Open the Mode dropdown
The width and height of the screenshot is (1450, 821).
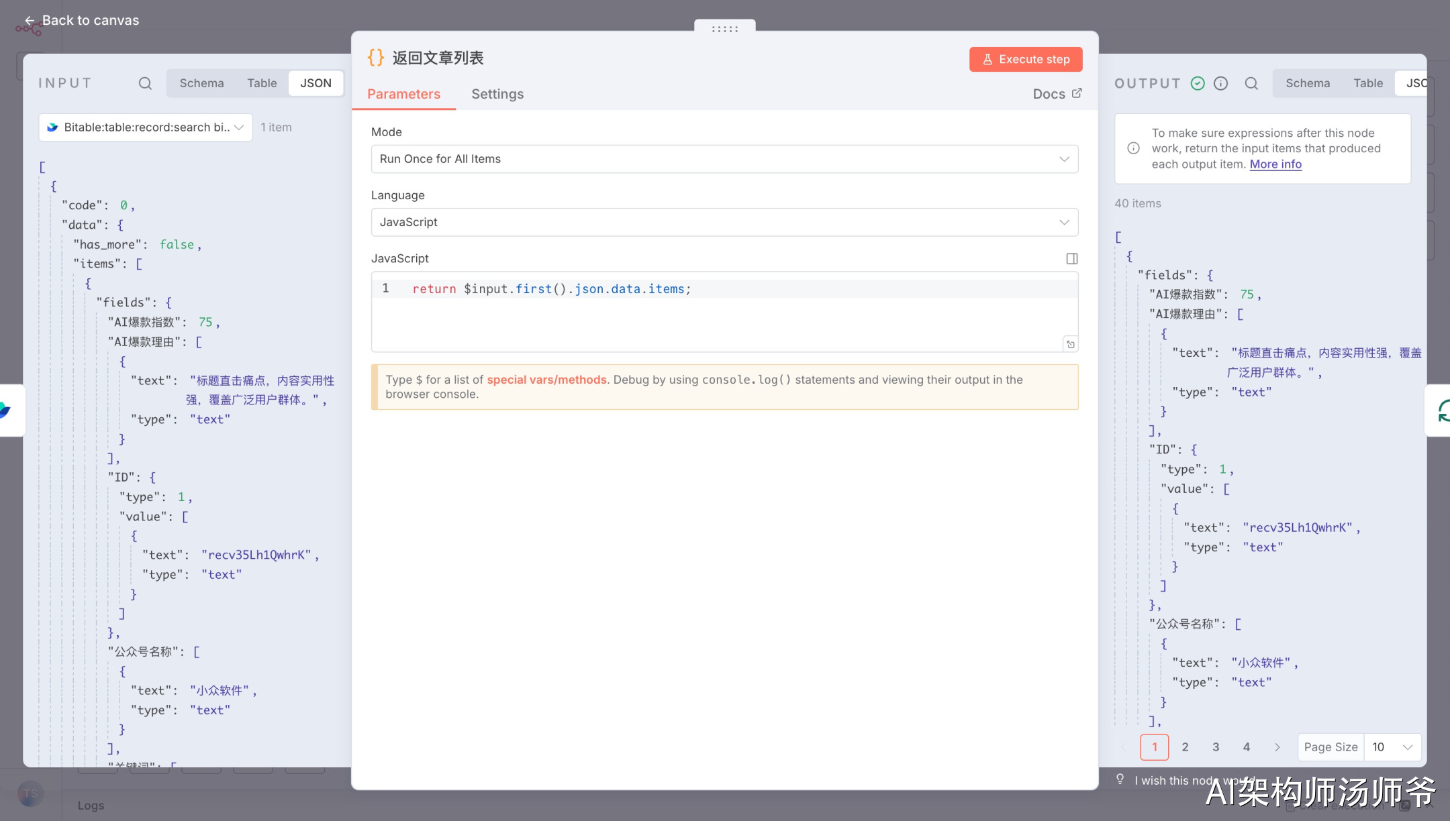click(x=724, y=159)
